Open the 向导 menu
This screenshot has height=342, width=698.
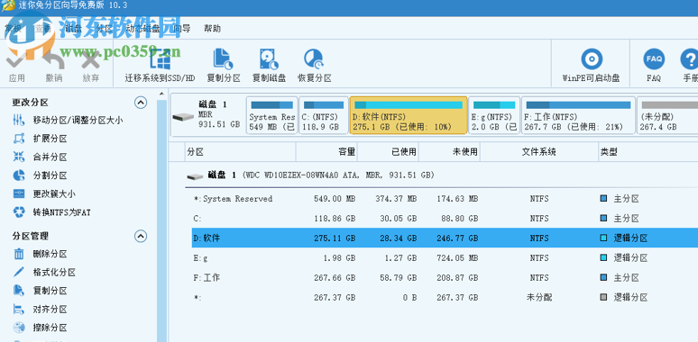182,29
